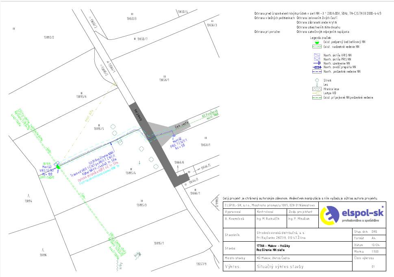Click the 'Stredoslovenská distribučná, a. s.' text
Screen dimensions: 394x277
pyautogui.click(x=281, y=233)
